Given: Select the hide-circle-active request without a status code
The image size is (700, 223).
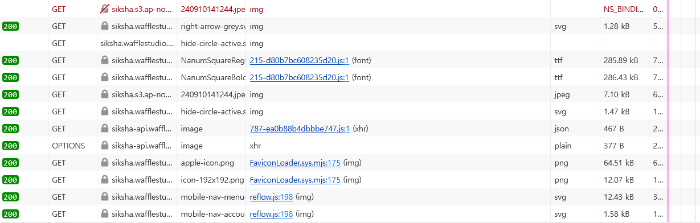Looking at the screenshot, I should (x=350, y=43).
